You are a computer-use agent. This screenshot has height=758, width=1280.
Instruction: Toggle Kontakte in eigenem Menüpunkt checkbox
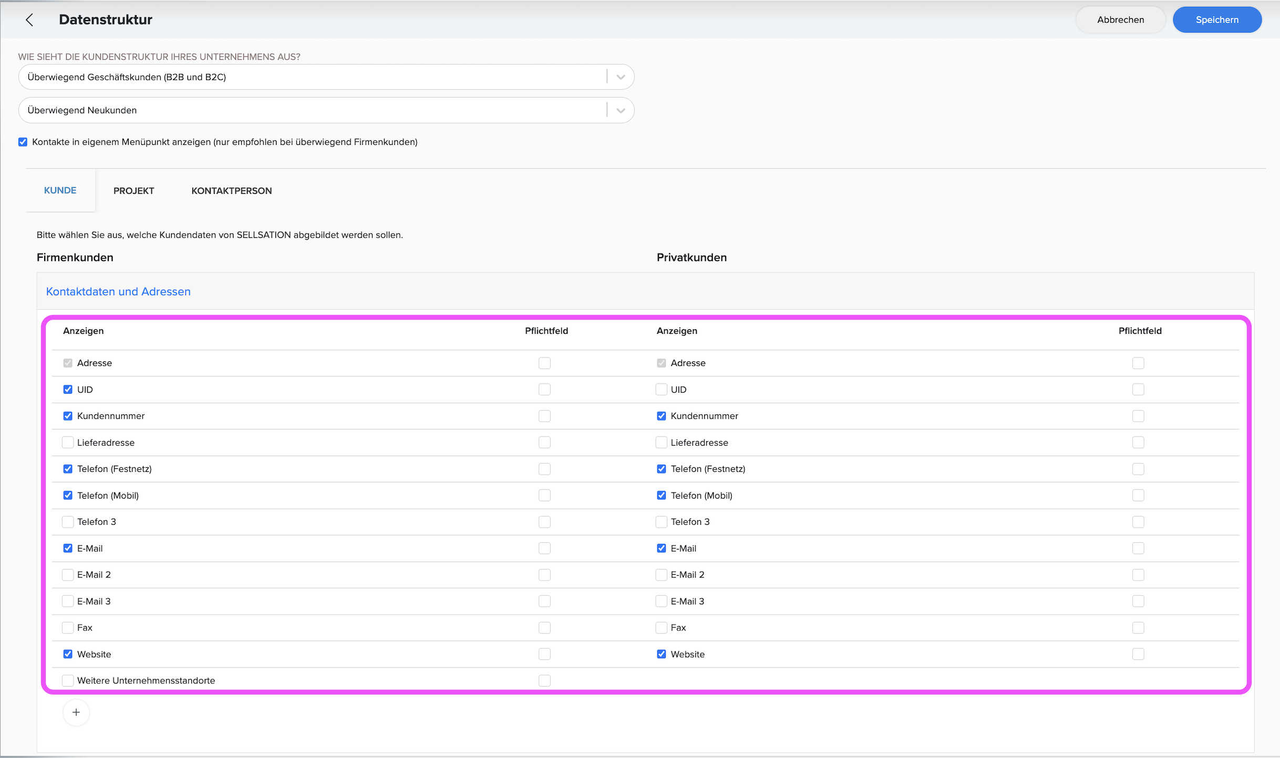pyautogui.click(x=23, y=142)
